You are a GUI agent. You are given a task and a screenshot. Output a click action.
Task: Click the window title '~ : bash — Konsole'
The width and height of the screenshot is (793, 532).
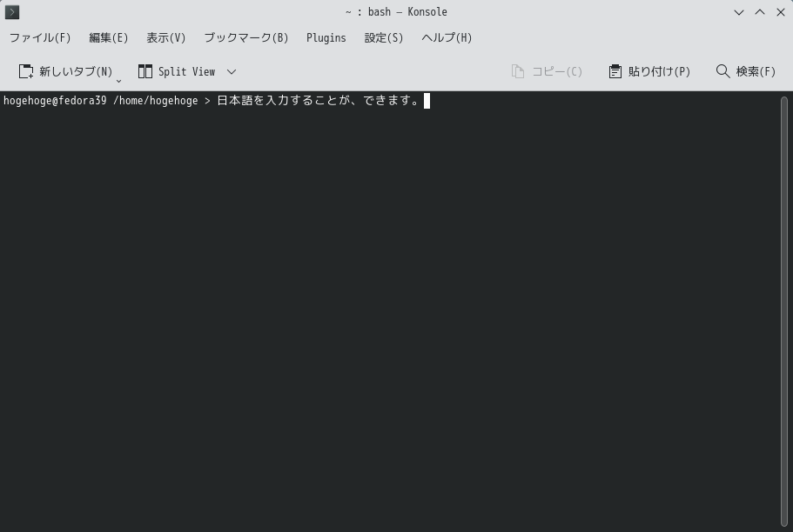tap(396, 12)
